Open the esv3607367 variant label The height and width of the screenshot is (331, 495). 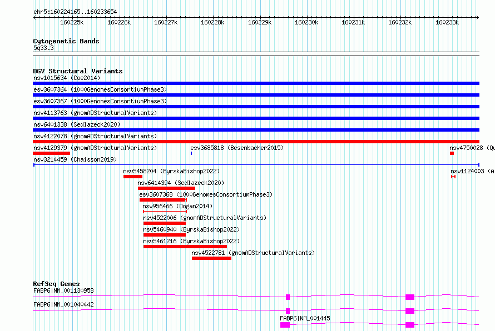tap(100, 101)
